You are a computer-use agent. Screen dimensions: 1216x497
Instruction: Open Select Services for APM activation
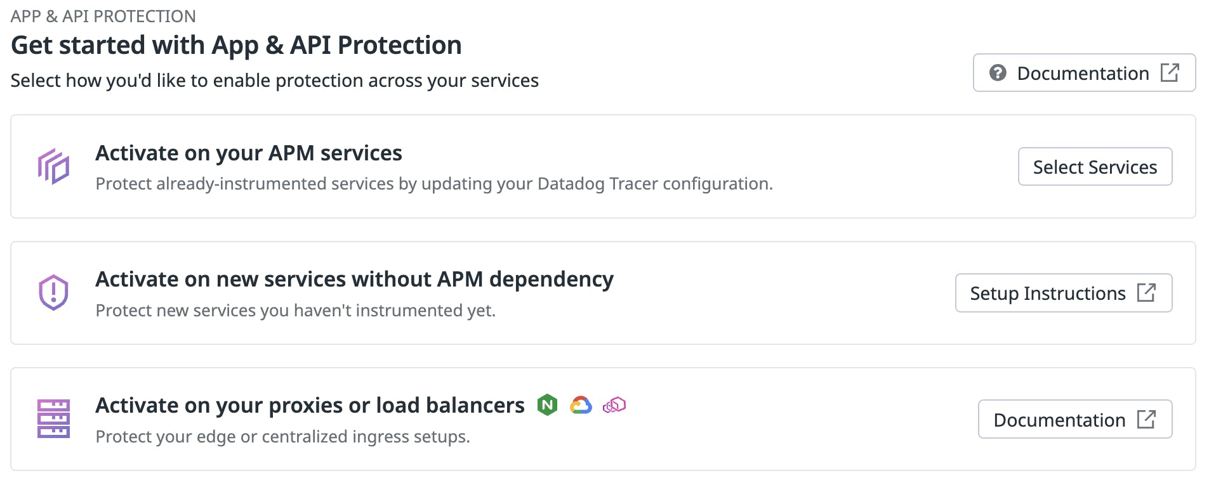point(1095,167)
